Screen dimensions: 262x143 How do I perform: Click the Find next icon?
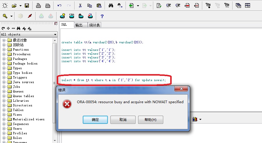[120, 6]
